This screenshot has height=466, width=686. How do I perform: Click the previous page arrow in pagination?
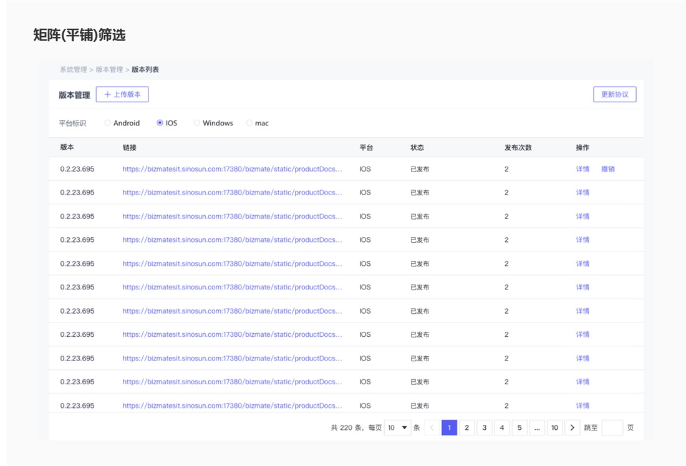[432, 427]
